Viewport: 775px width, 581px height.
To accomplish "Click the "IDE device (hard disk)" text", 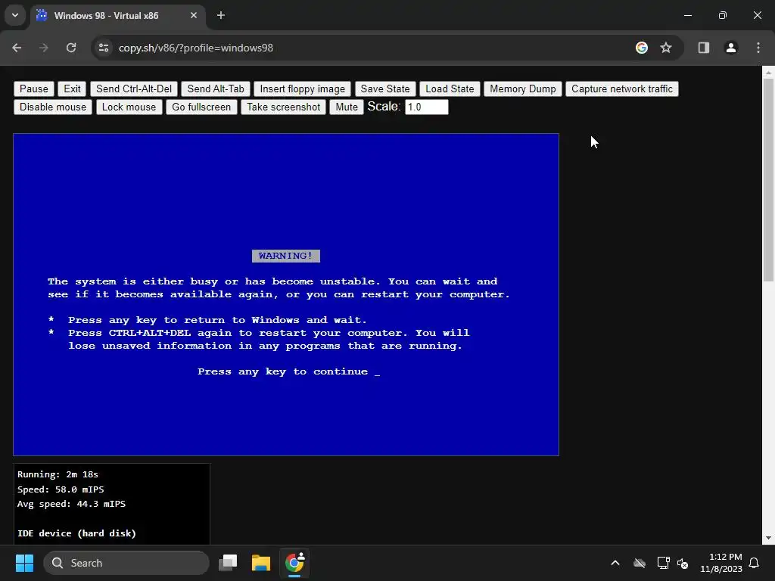I will click(76, 533).
